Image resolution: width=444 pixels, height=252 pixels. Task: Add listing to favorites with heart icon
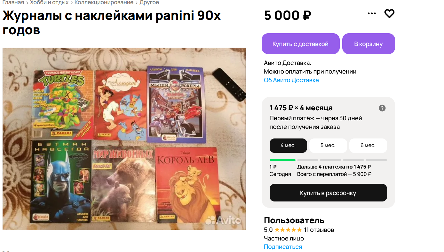tap(389, 14)
